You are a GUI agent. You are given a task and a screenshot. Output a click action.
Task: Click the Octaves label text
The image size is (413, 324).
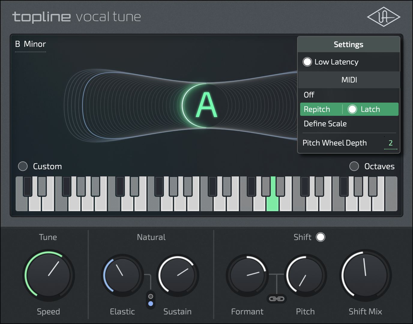[x=379, y=166]
